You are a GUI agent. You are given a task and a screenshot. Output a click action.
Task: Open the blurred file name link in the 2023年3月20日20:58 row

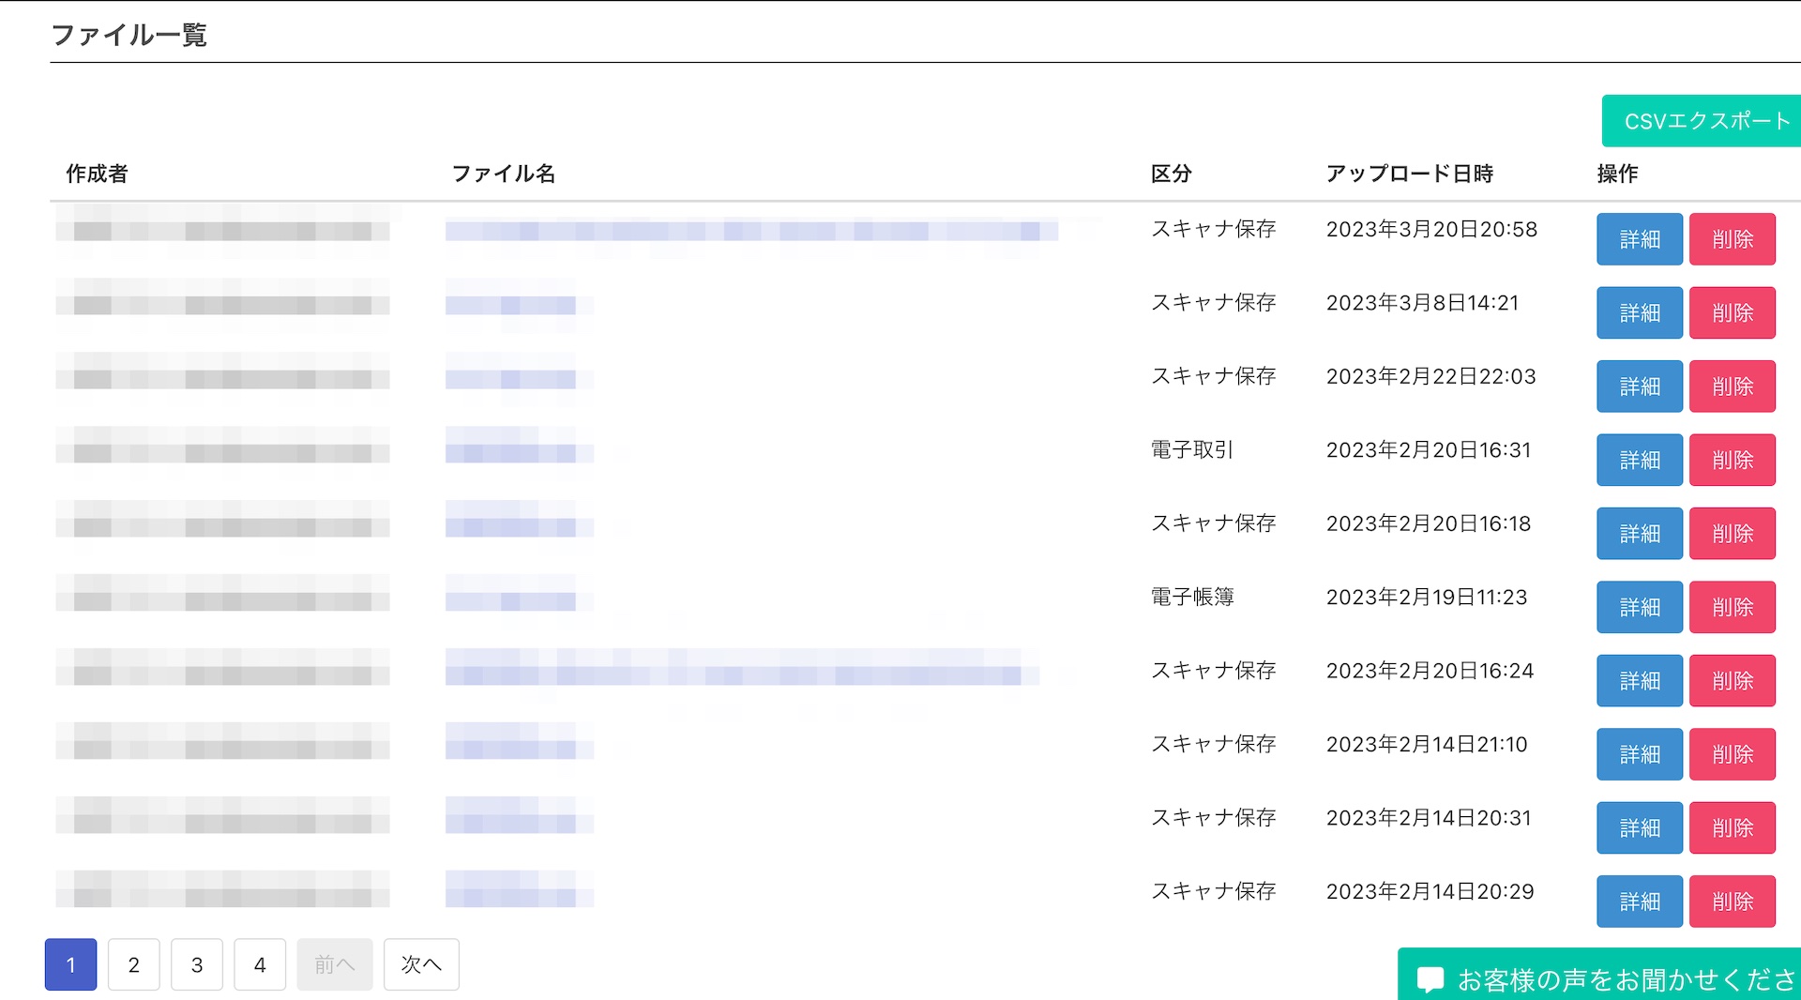(x=751, y=230)
